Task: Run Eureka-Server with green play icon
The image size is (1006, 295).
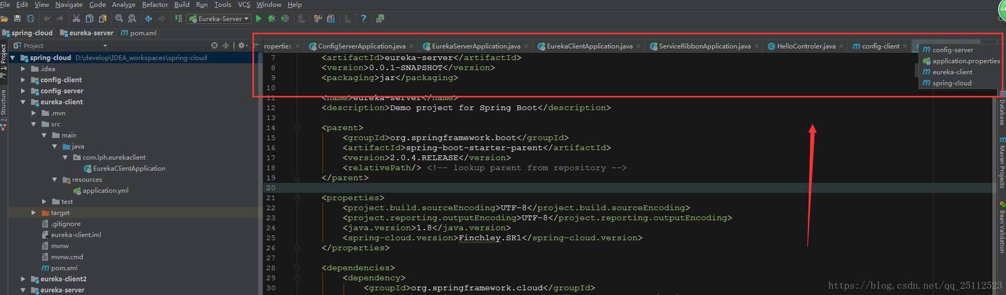Action: click(x=259, y=18)
